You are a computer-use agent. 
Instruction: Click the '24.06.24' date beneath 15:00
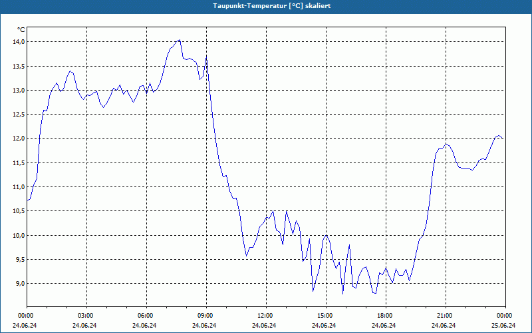(x=324, y=326)
